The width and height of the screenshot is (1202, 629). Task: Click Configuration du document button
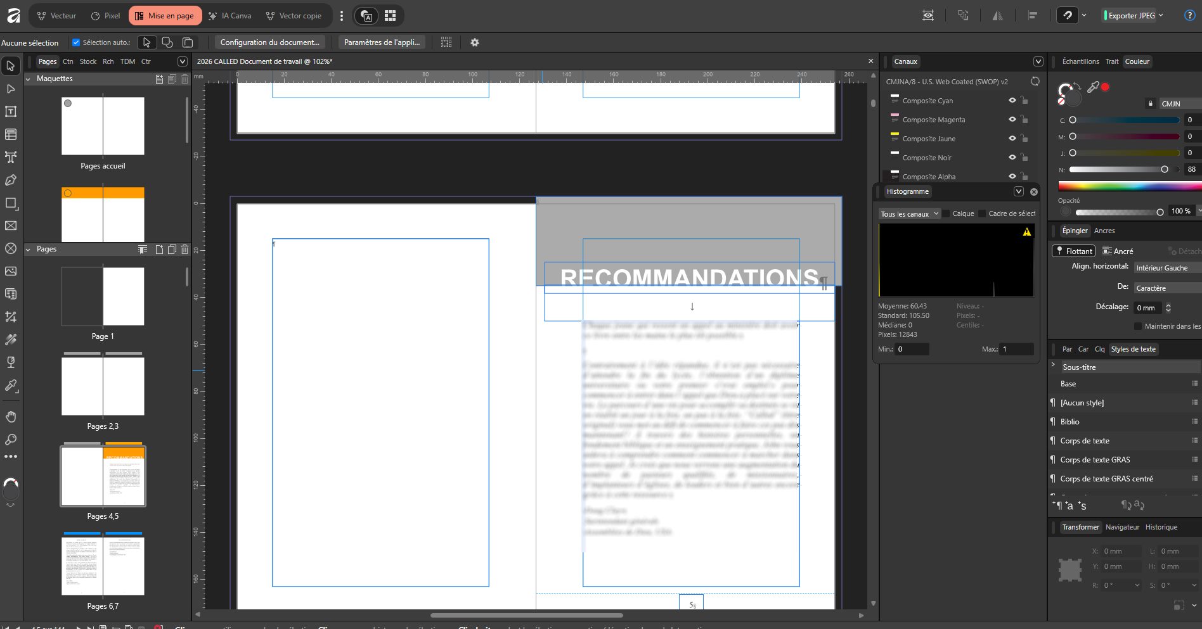pyautogui.click(x=269, y=42)
